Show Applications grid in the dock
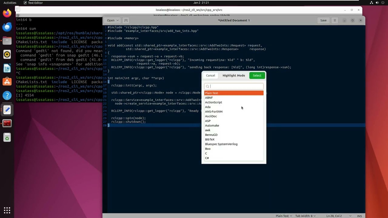 (x=7, y=210)
